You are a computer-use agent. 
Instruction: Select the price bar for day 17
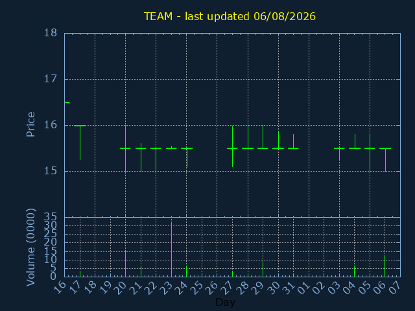[80, 143]
